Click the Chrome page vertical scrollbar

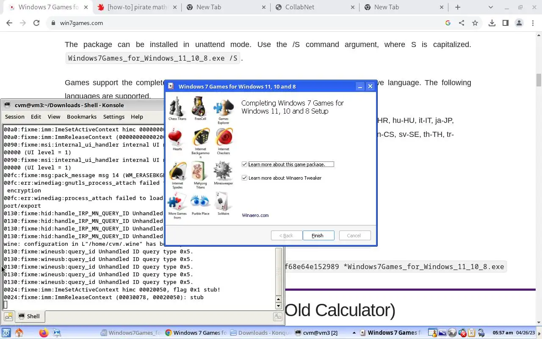539,80
